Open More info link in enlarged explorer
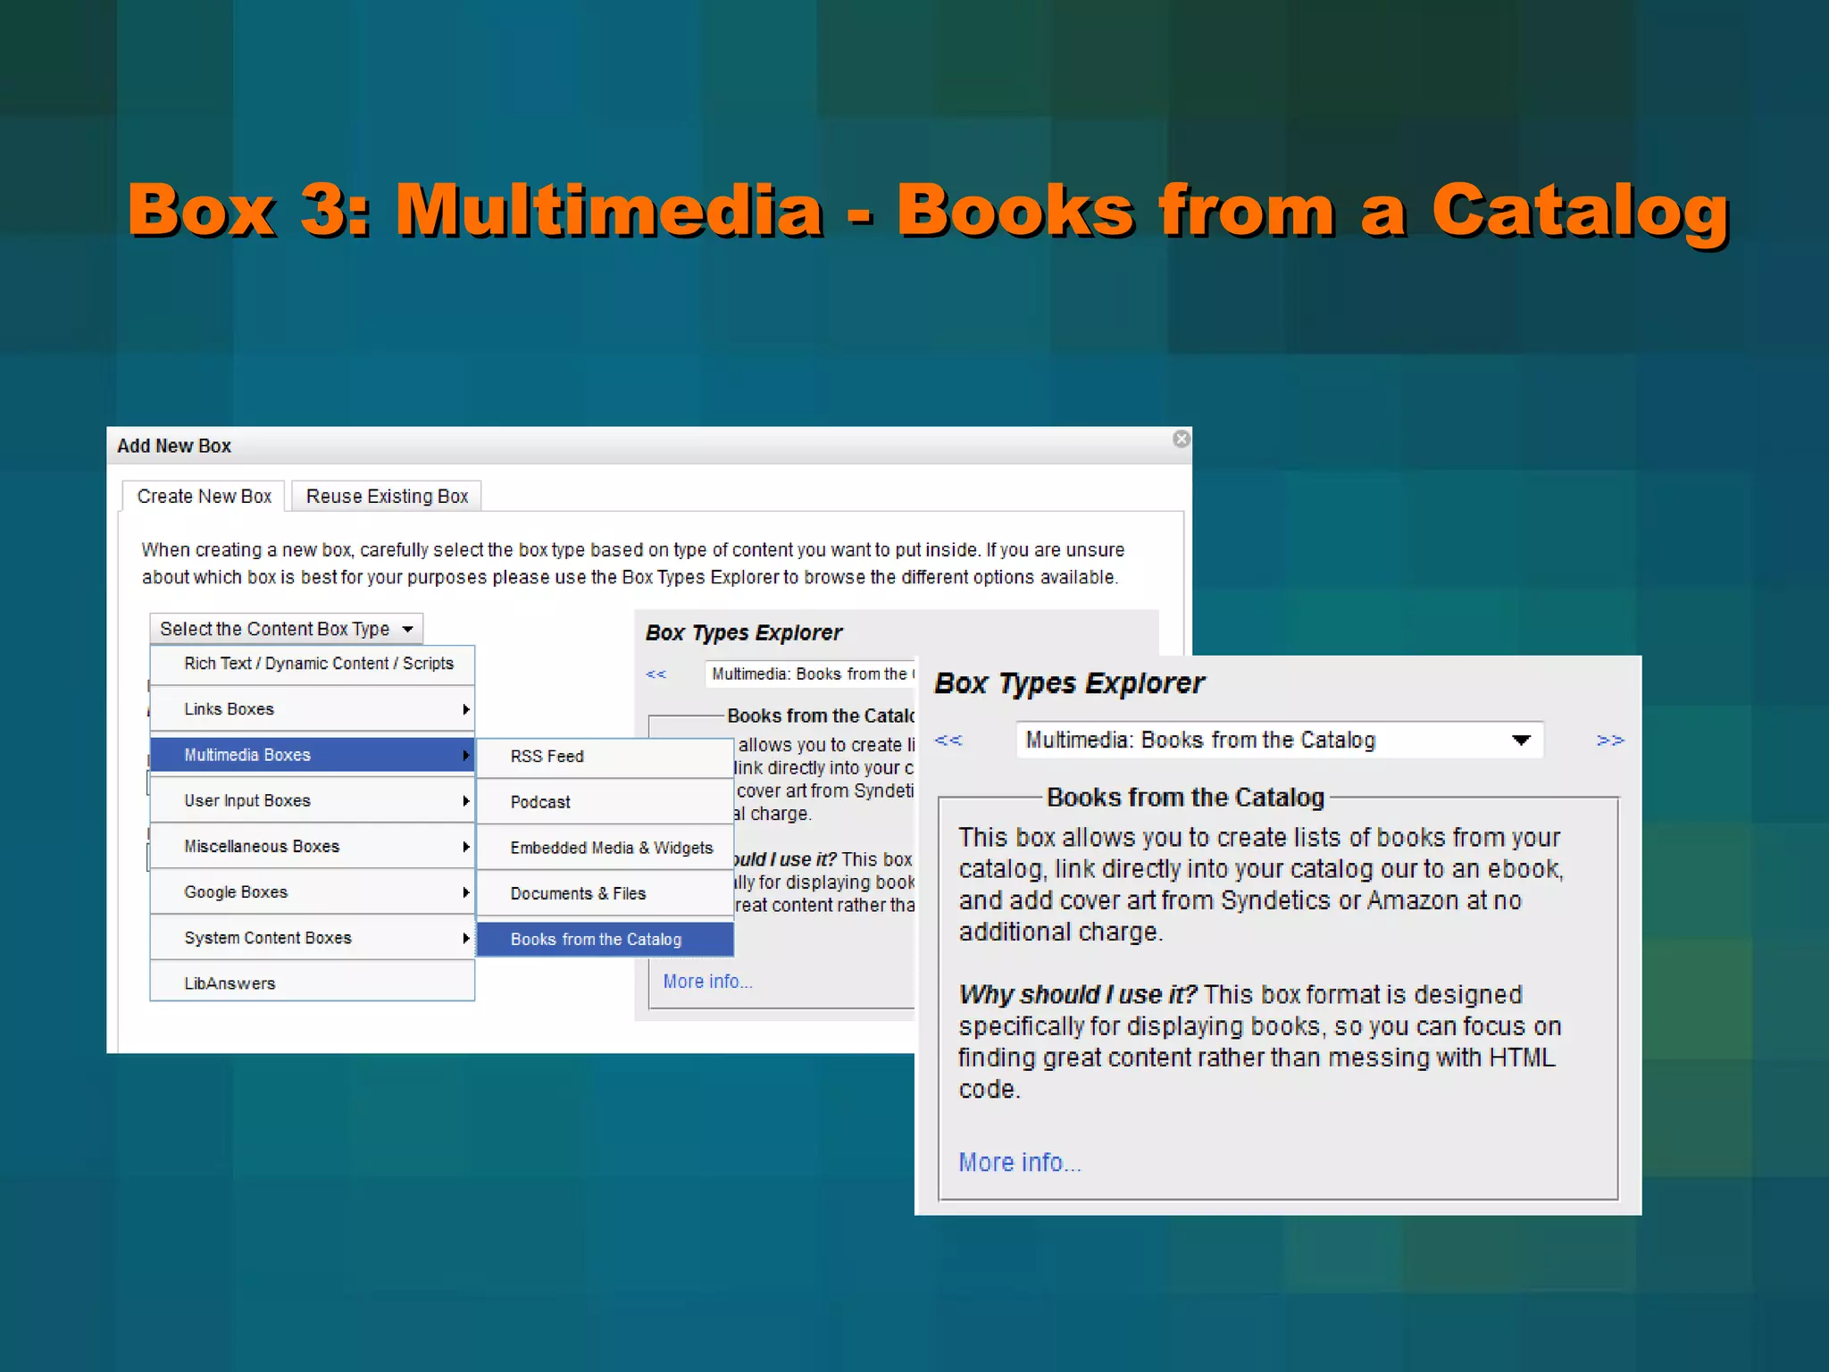The height and width of the screenshot is (1372, 1829). click(x=1020, y=1162)
